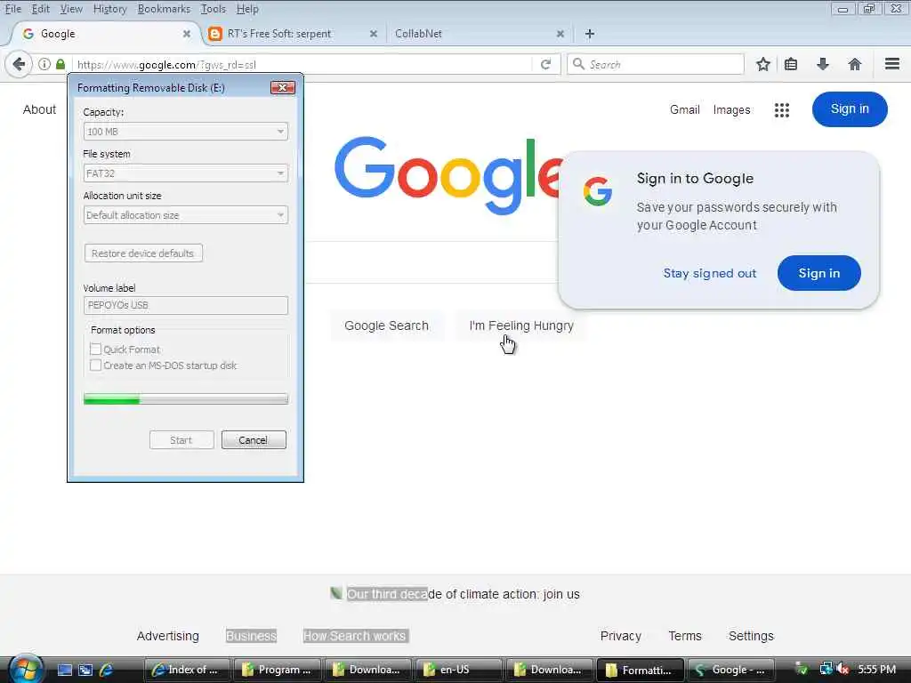
Task: Open the Google apps grid icon
Action: click(x=781, y=109)
